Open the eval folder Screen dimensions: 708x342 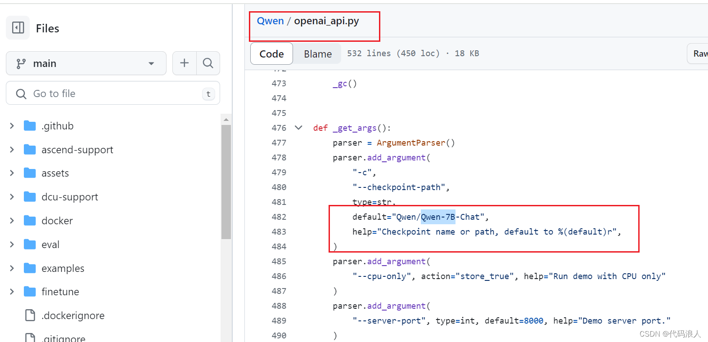click(x=50, y=244)
